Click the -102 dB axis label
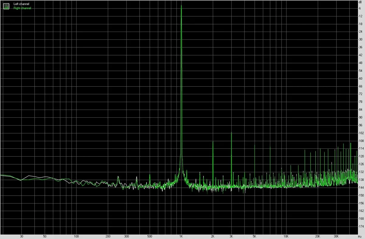Screen dimensions: 365x239 [x=361, y=133]
